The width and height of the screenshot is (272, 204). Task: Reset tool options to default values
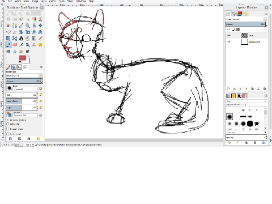(x=38, y=139)
